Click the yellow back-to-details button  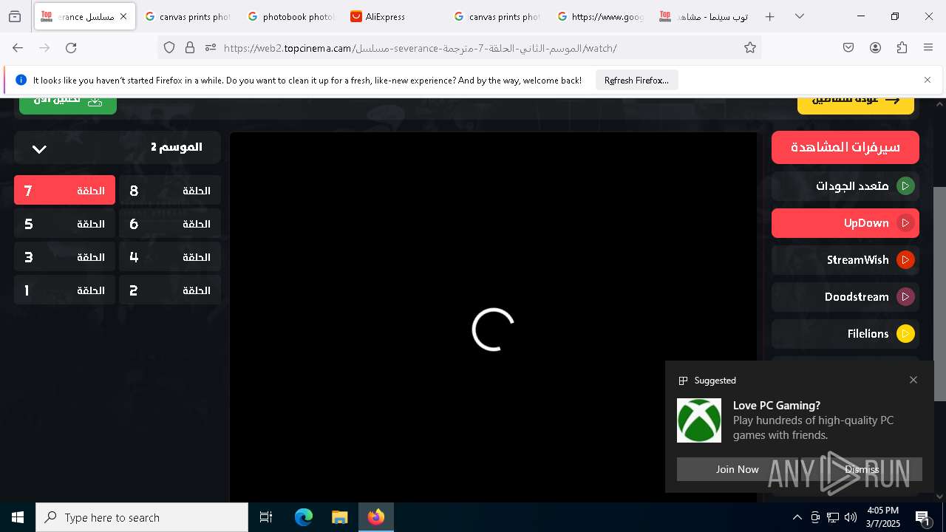tap(856, 105)
